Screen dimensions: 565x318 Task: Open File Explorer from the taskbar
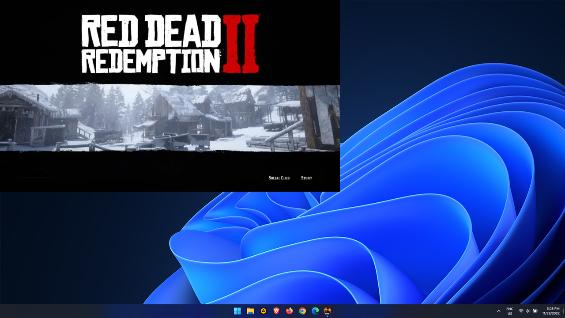pos(250,311)
